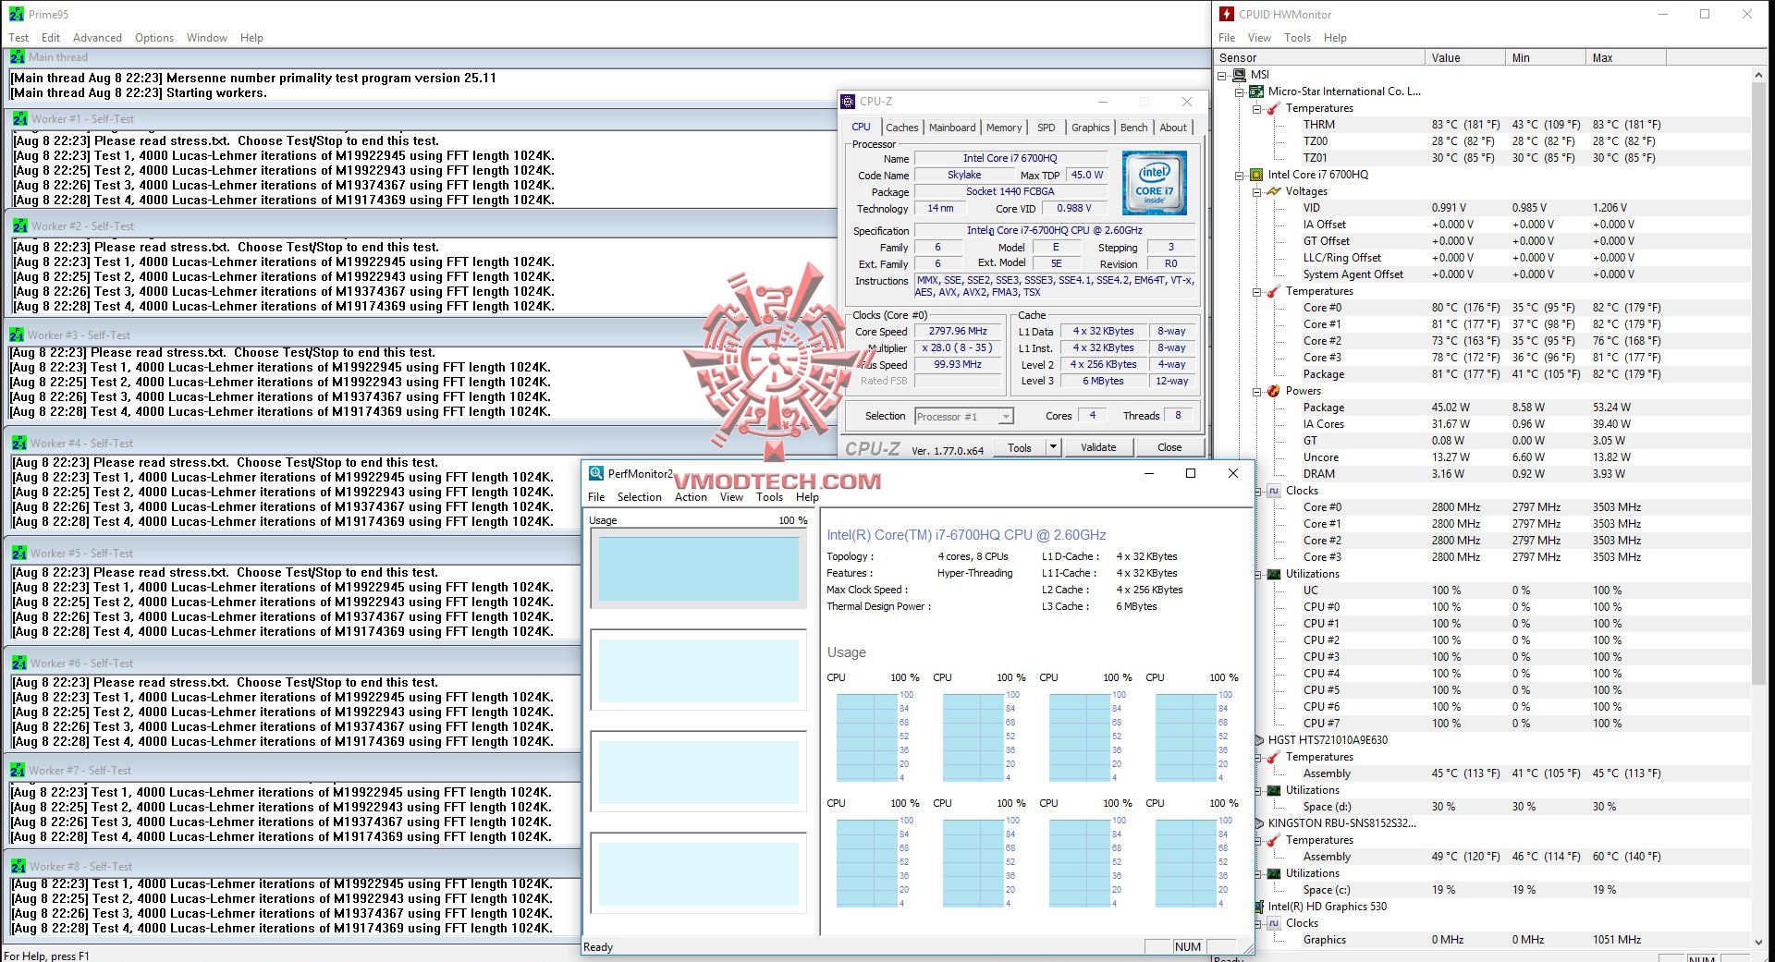Switch to the Mainboard tab in CPU-Z
The height and width of the screenshot is (962, 1775).
pyautogui.click(x=952, y=128)
